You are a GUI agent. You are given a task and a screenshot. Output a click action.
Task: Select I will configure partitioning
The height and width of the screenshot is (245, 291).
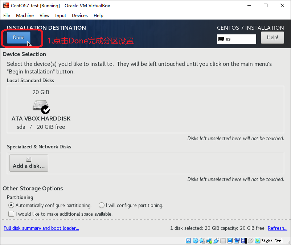point(102,205)
